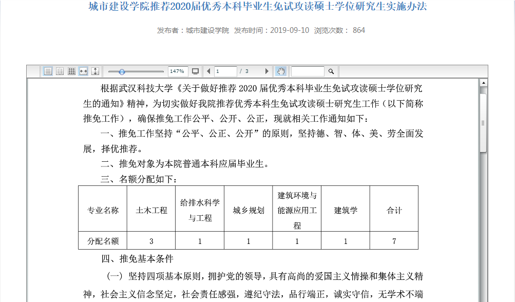The image size is (515, 302).
Task: Click the vertical scrollbar thumb
Action: (483, 122)
